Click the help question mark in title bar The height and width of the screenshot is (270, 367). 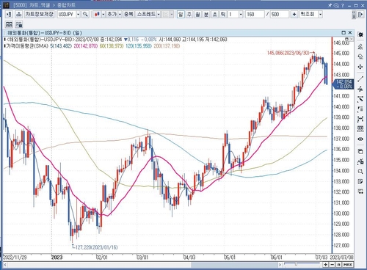342,5
